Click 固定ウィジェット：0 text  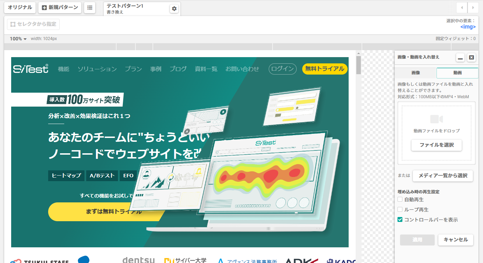click(456, 39)
